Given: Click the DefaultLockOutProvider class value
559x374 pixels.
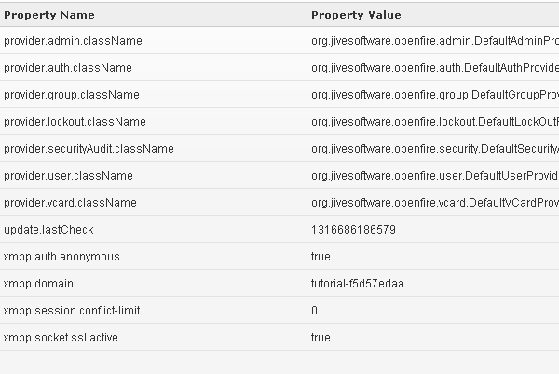Looking at the screenshot, I should click(x=435, y=122).
